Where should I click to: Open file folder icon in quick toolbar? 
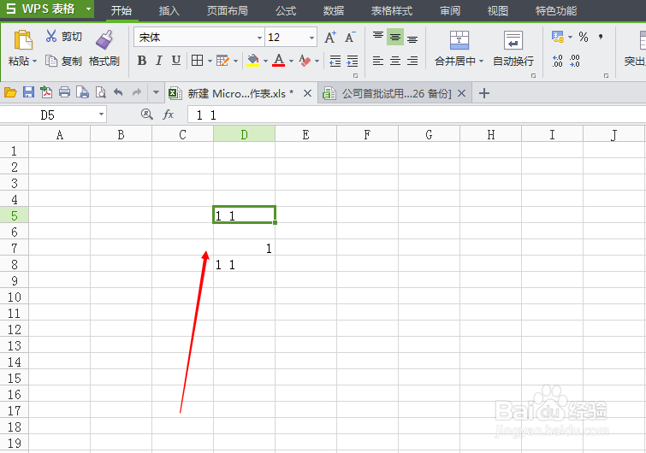point(10,92)
